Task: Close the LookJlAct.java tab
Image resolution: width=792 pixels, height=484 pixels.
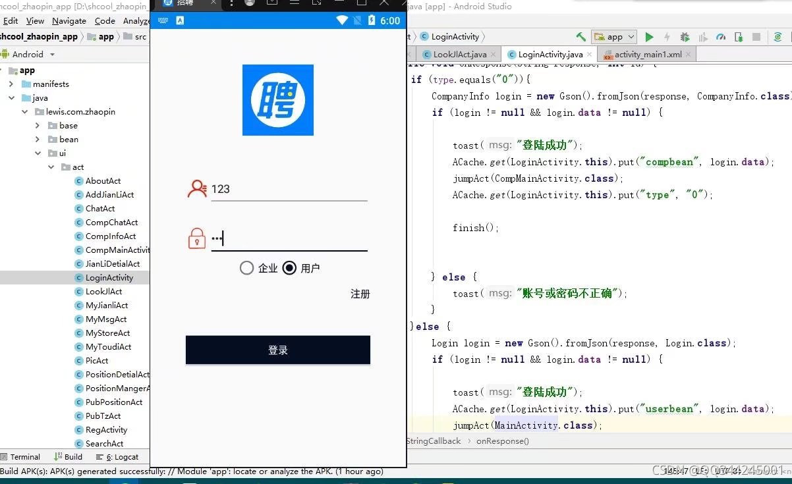Action: [x=494, y=55]
